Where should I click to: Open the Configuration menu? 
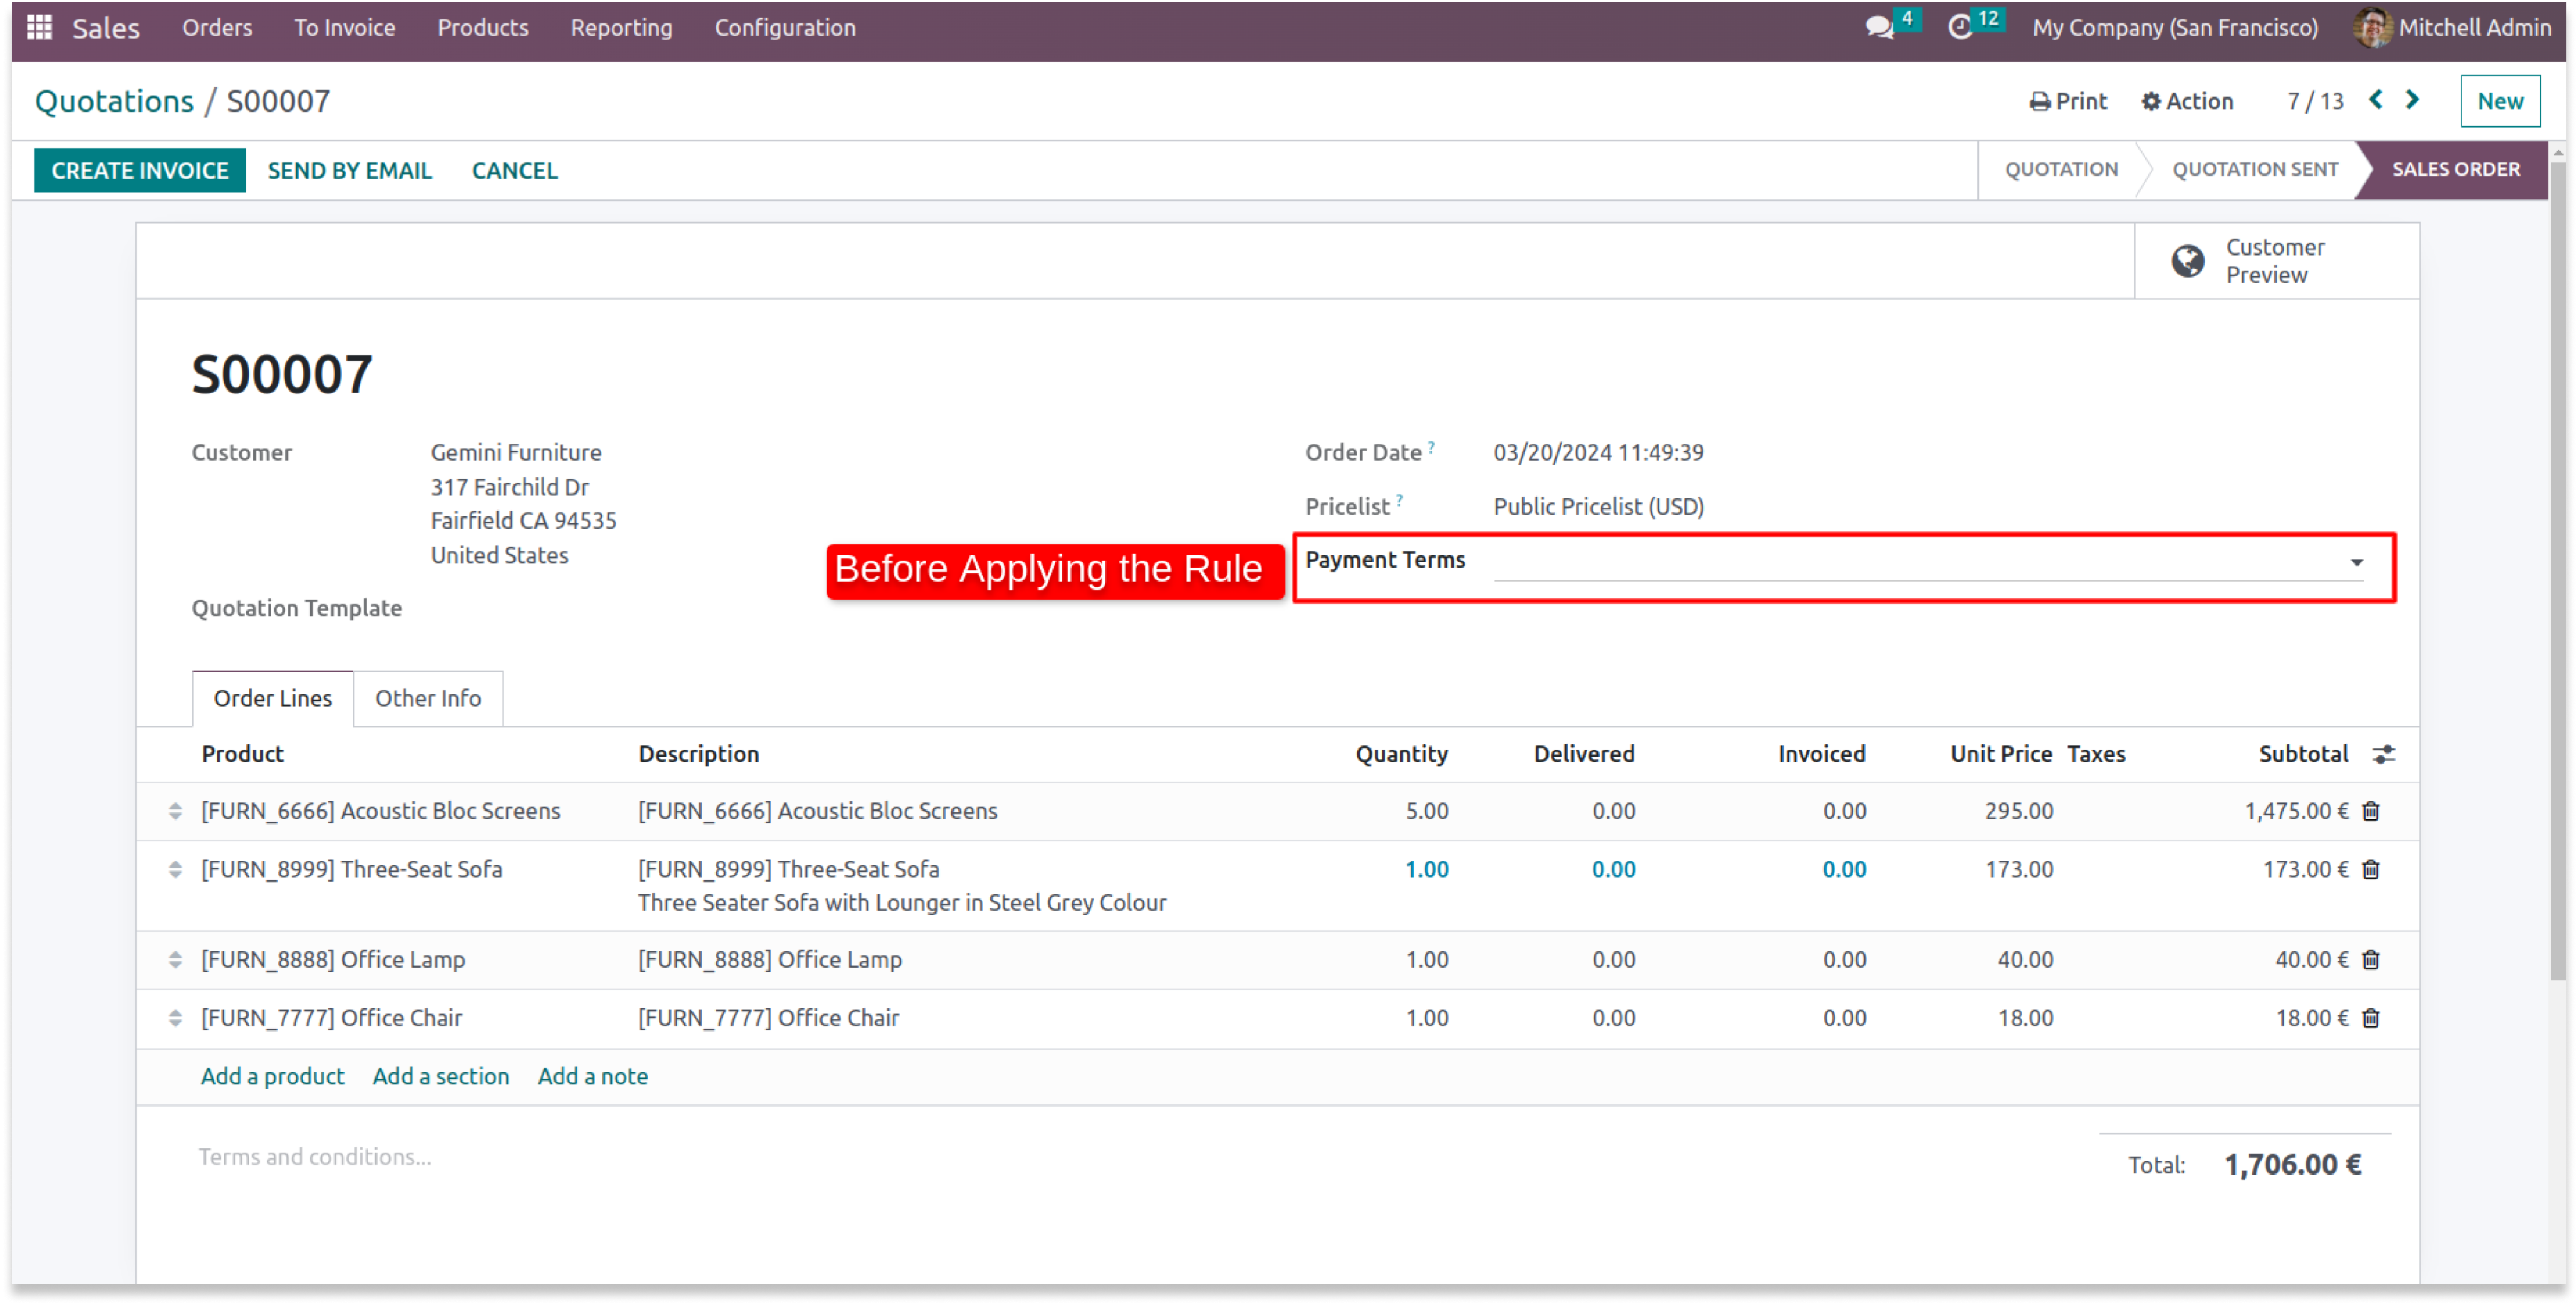(785, 27)
